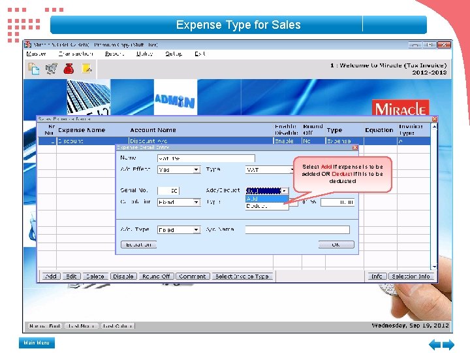Open the Type dropdown showing VAT
The width and height of the screenshot is (470, 353).
coord(270,170)
